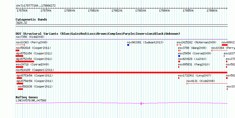Click the 178810k ruler position label

93,11
